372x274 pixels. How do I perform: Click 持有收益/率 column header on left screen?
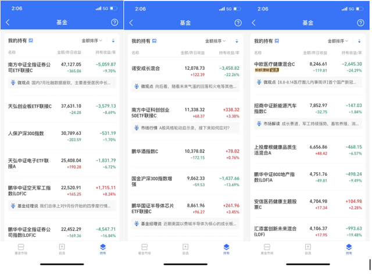pos(106,52)
